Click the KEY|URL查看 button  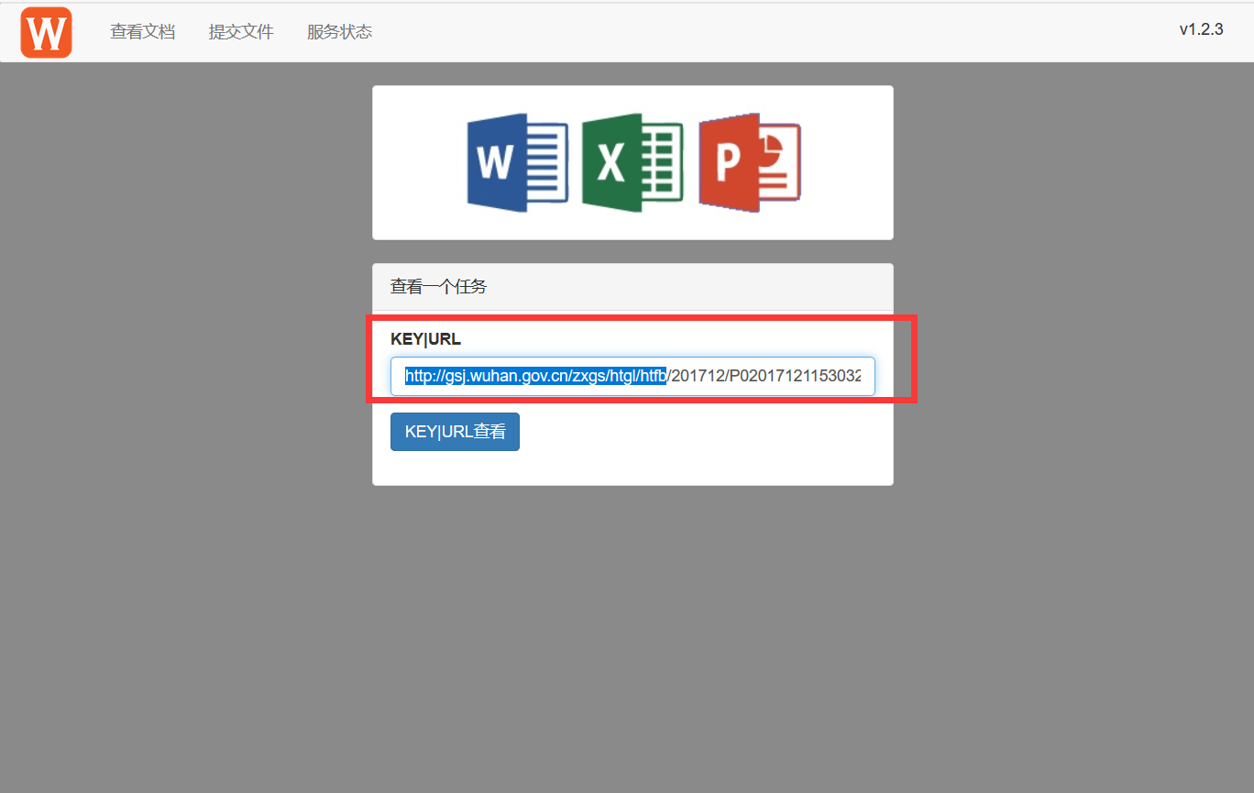[455, 432]
